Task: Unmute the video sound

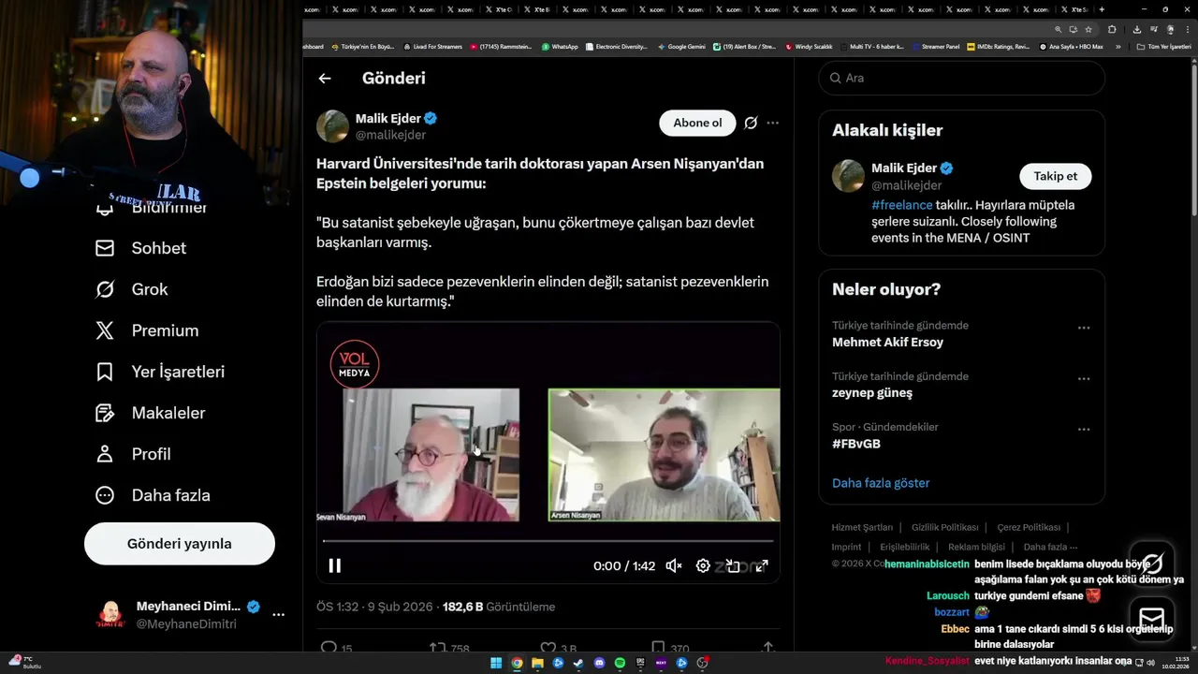Action: click(674, 565)
